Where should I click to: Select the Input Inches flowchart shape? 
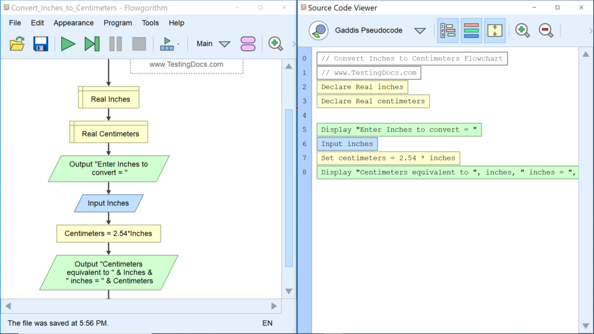click(x=108, y=204)
